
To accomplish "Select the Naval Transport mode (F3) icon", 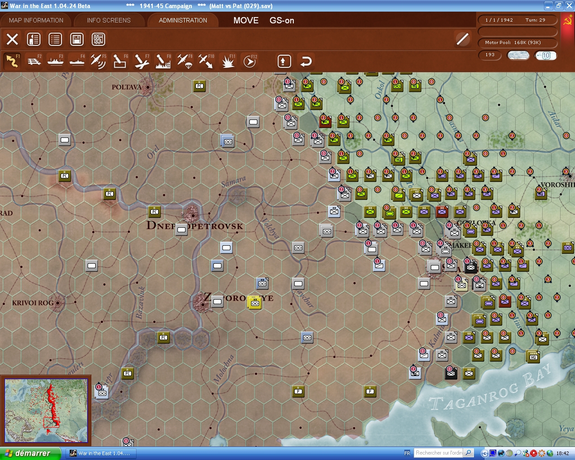I will (56, 61).
